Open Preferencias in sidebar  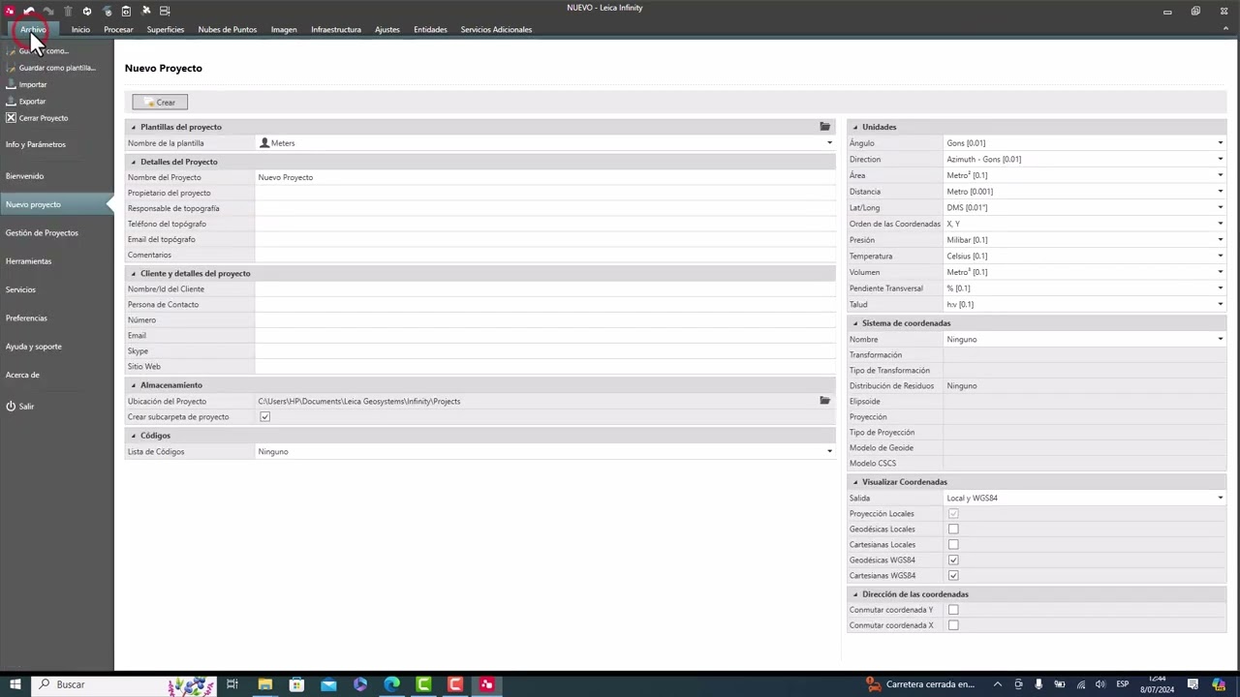[x=26, y=318]
